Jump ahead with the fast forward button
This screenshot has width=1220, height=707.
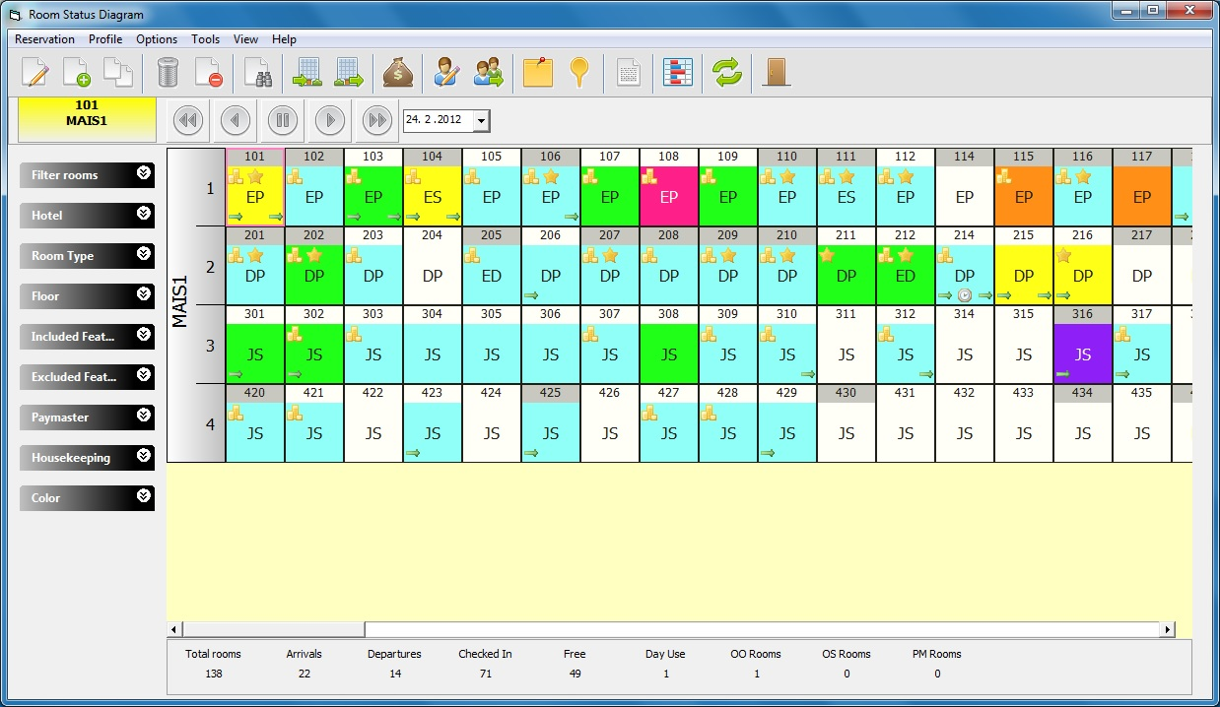pos(377,120)
